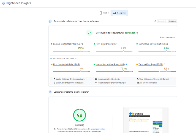Click the wifi icon by Verschiedene Netzwerkverbindungen

96,83
